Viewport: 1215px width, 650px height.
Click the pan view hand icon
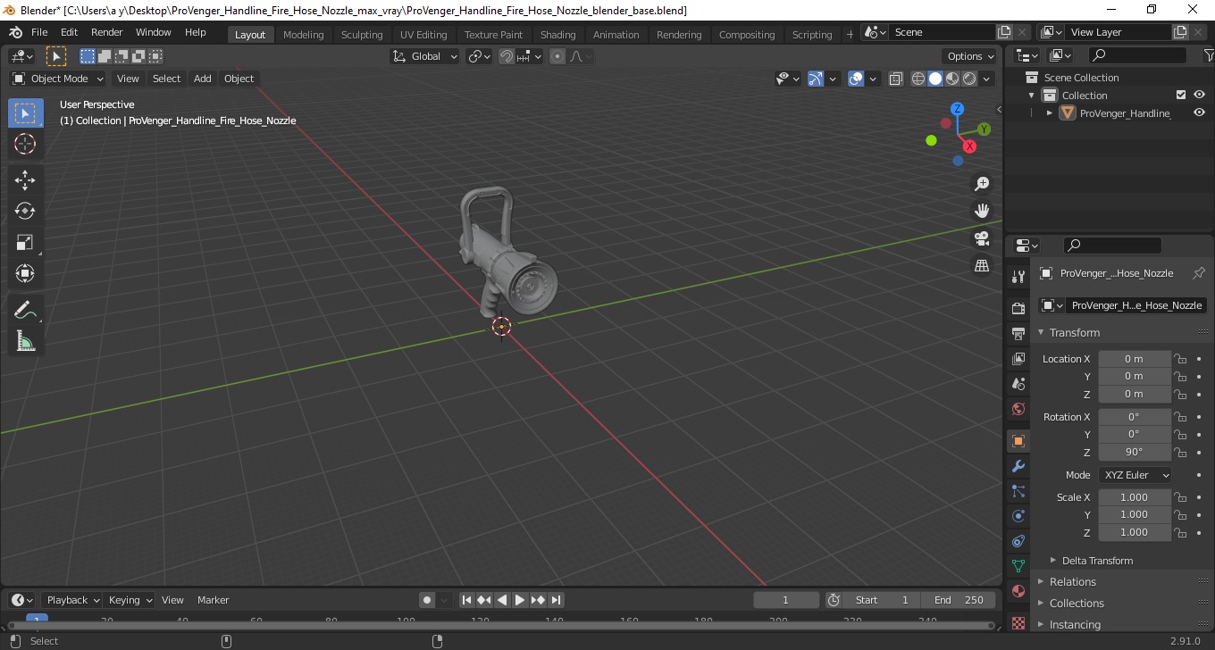tap(982, 211)
